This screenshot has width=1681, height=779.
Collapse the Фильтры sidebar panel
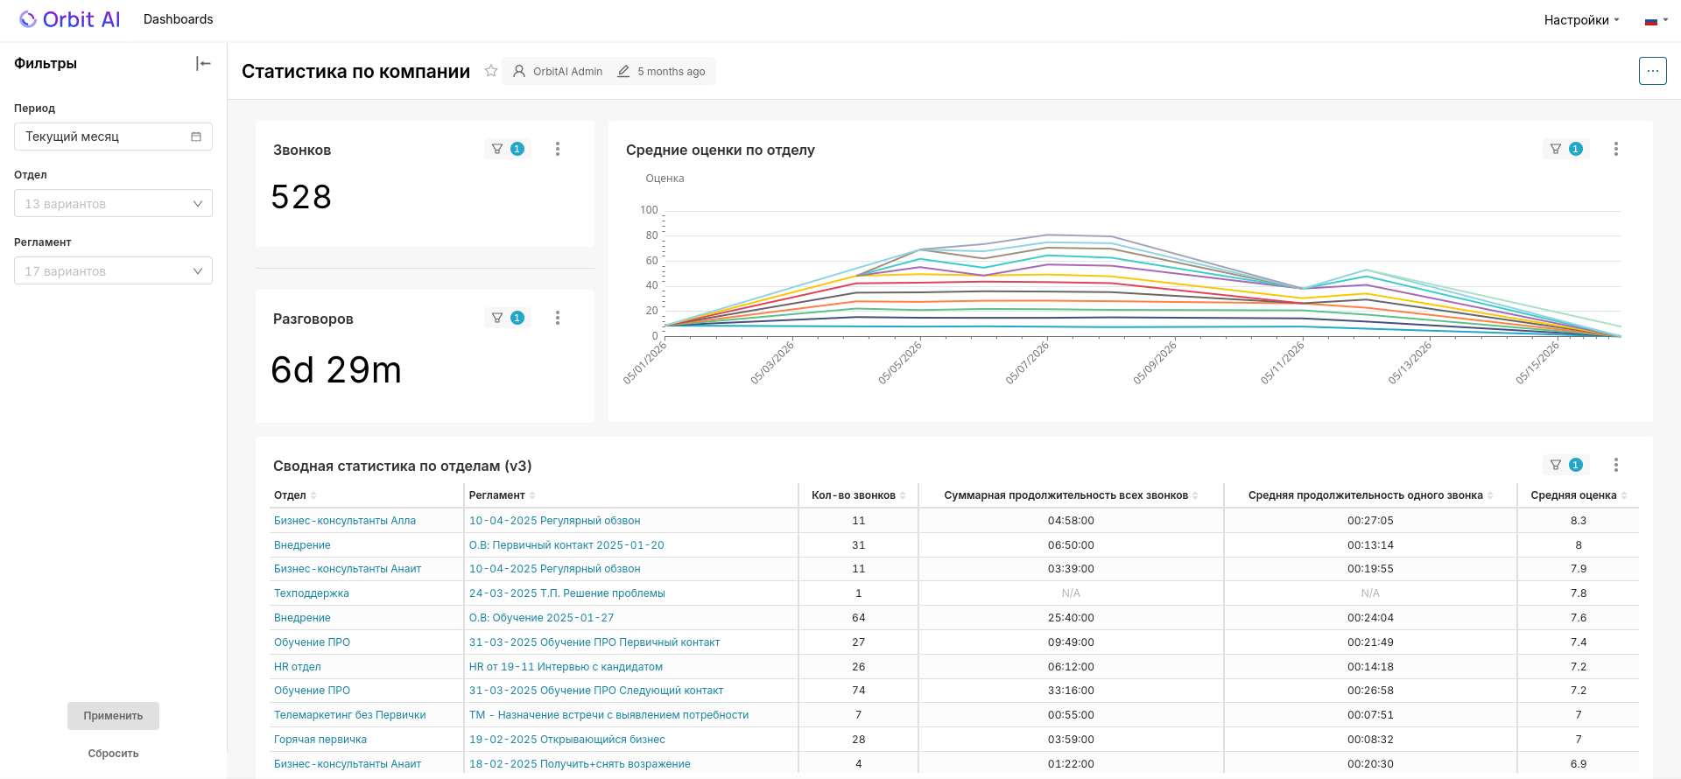[x=203, y=63]
